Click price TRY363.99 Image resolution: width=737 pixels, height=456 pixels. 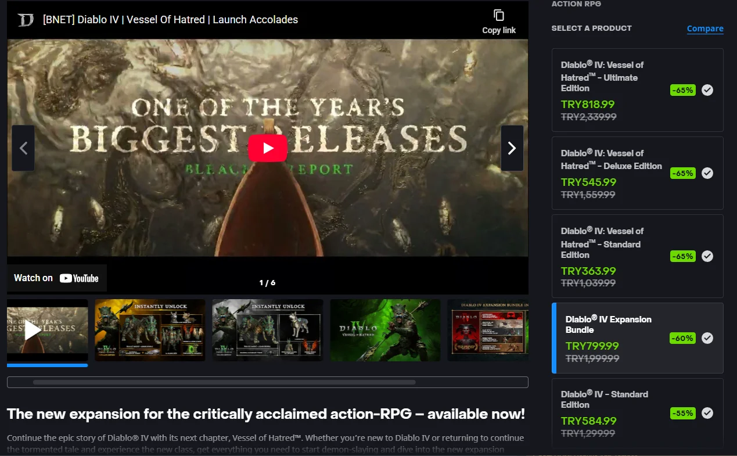(588, 271)
